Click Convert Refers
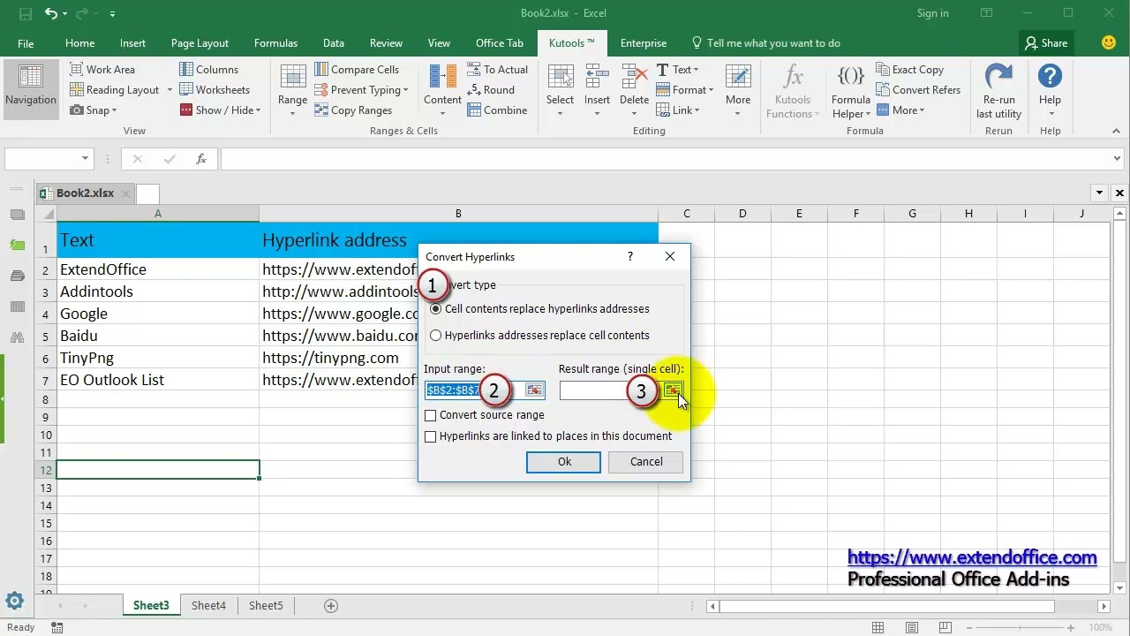 point(918,89)
